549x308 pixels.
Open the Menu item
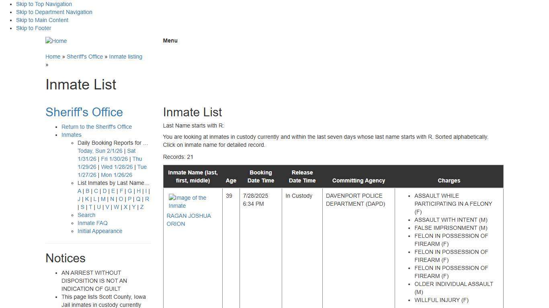tap(170, 41)
